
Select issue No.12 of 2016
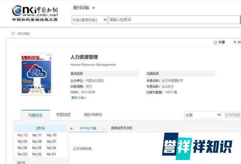pyautogui.click(x=22, y=135)
